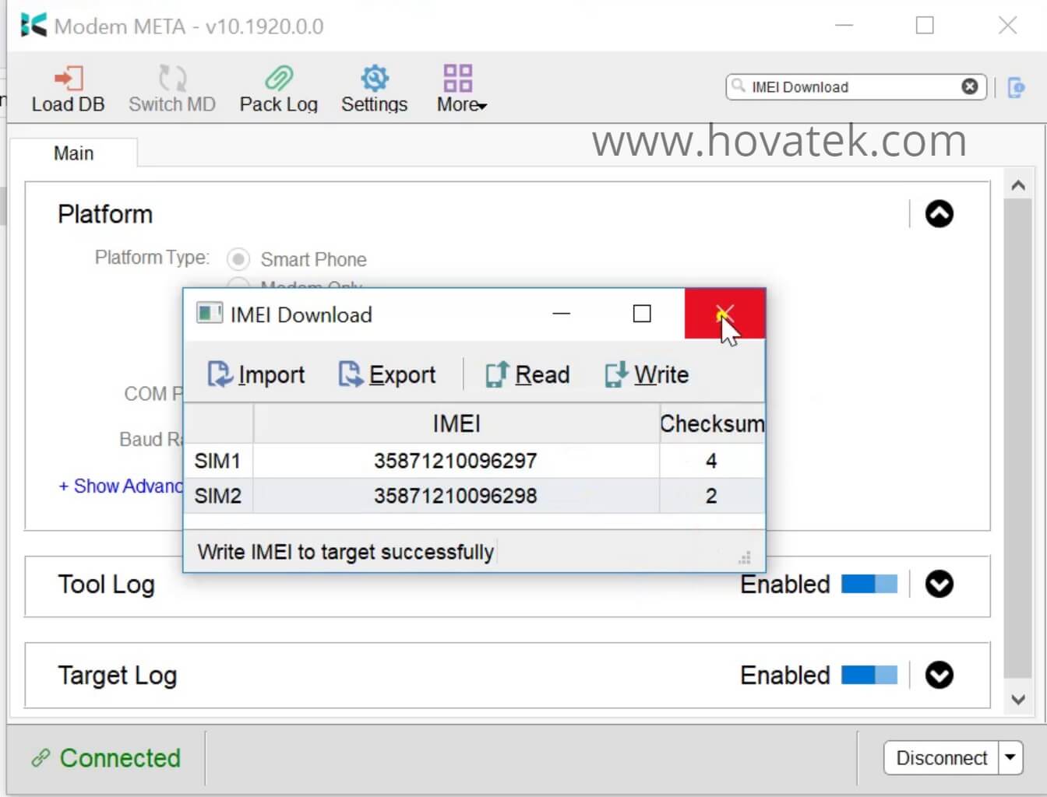Image resolution: width=1047 pixels, height=797 pixels.
Task: Switch to the Main tab
Action: pyautogui.click(x=74, y=153)
